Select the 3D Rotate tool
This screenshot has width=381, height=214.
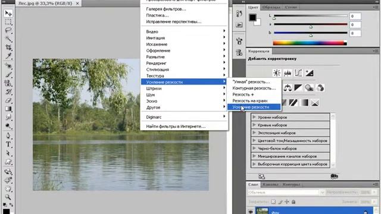tap(8, 172)
